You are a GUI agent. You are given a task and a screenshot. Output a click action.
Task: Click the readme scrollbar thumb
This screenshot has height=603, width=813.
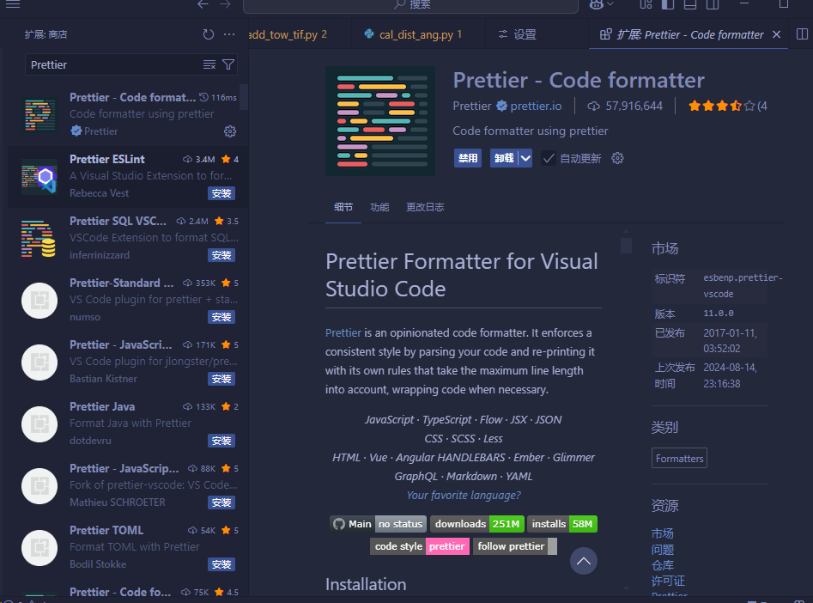pos(626,246)
